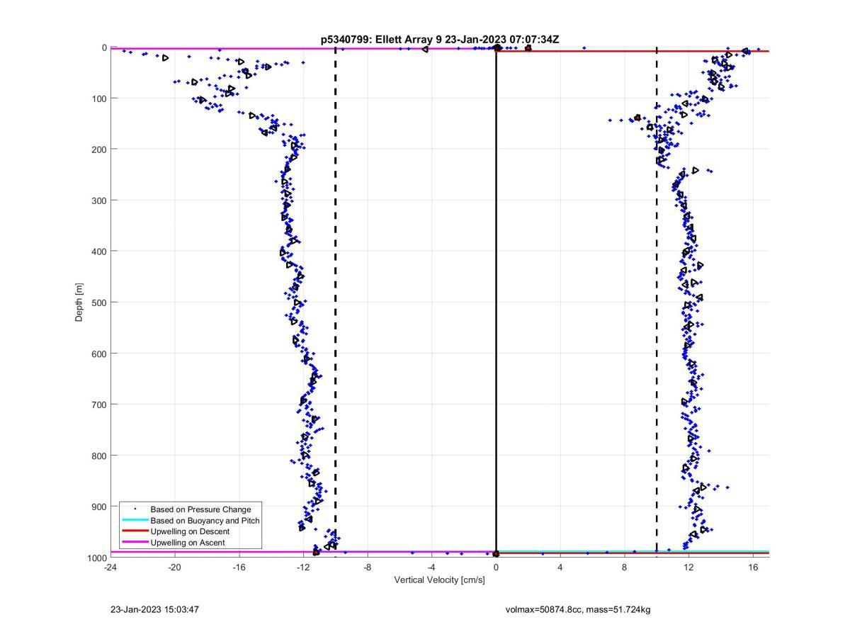Click the cyan legend line swatch

pyautogui.click(x=135, y=520)
